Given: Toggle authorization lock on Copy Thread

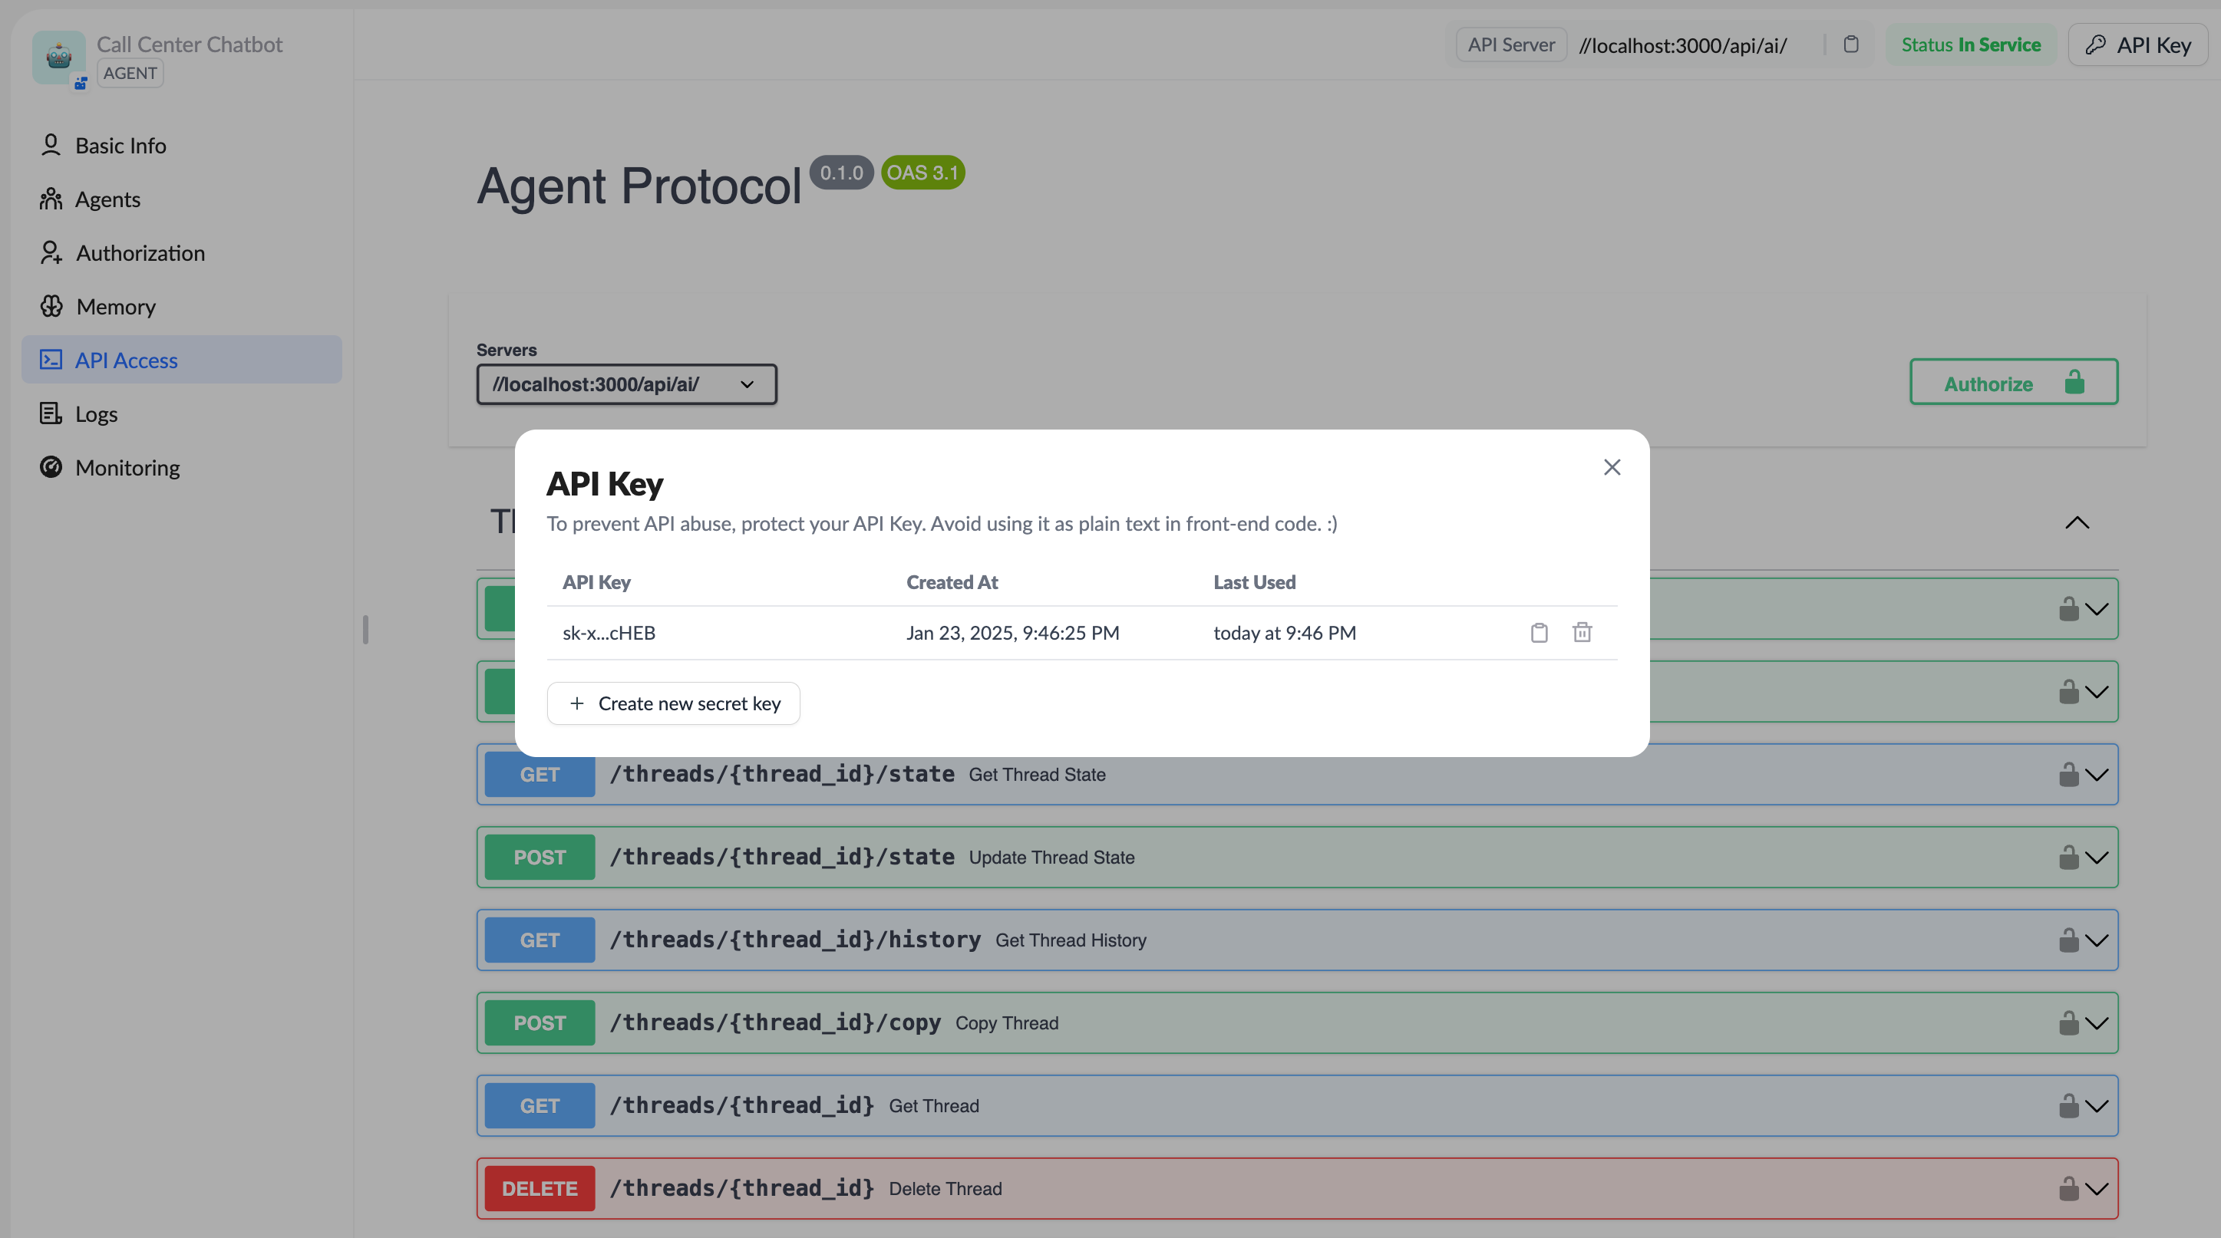Looking at the screenshot, I should click(2068, 1023).
